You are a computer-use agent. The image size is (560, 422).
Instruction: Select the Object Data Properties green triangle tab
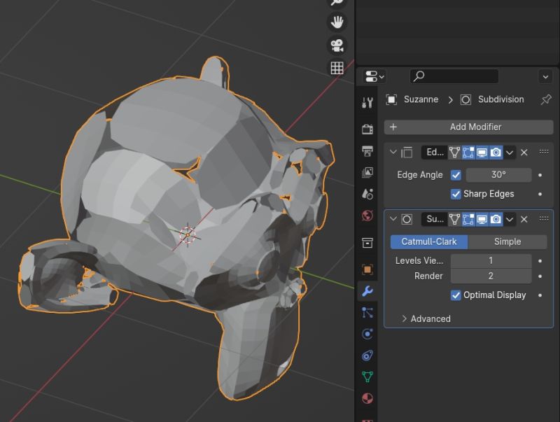point(366,378)
